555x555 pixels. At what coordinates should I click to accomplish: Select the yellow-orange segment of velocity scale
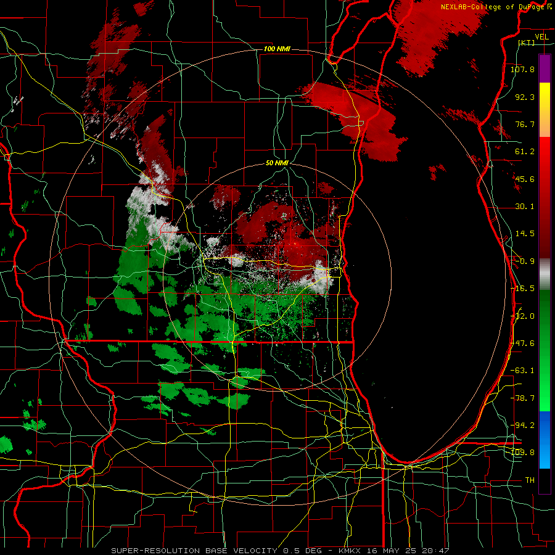click(545, 110)
